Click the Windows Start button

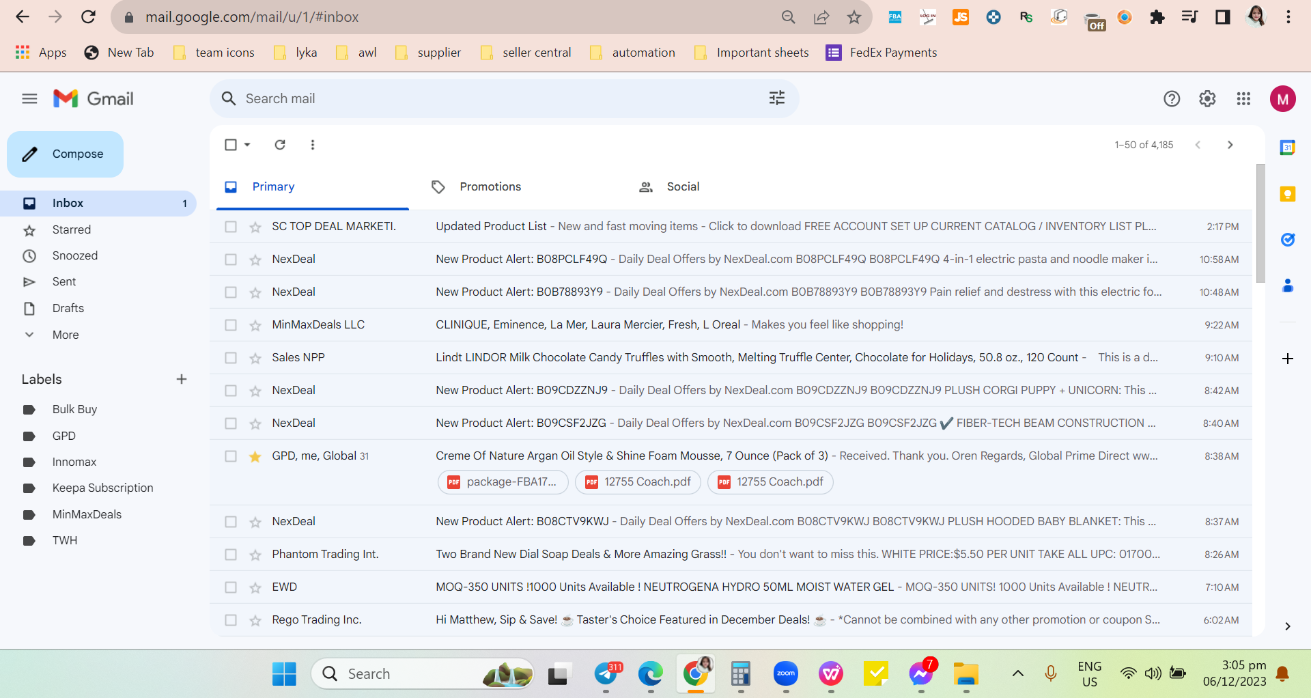click(x=284, y=674)
